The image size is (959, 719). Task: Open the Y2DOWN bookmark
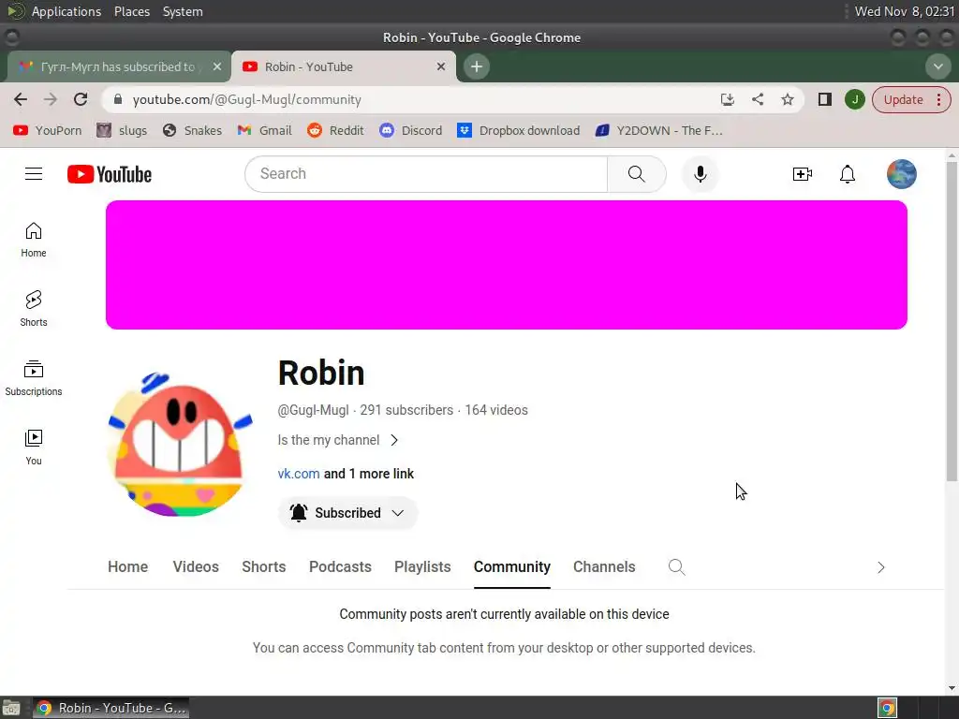(x=659, y=130)
